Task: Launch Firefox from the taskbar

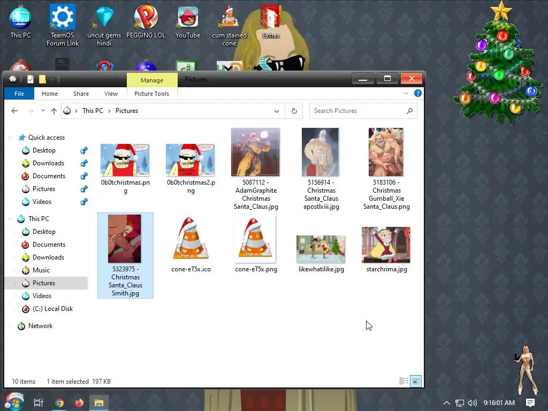Action: (79, 403)
